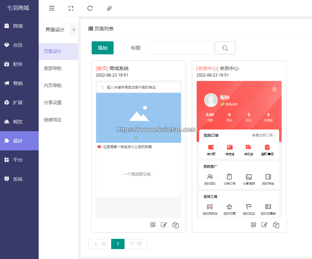Open the 营销 sidebar menu
The width and height of the screenshot is (312, 259).
[19, 83]
